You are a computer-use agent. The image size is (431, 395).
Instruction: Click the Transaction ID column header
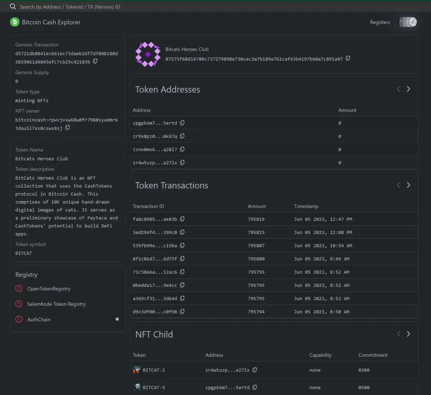click(x=148, y=206)
